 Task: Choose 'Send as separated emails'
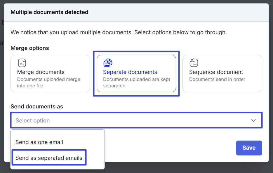click(x=49, y=158)
